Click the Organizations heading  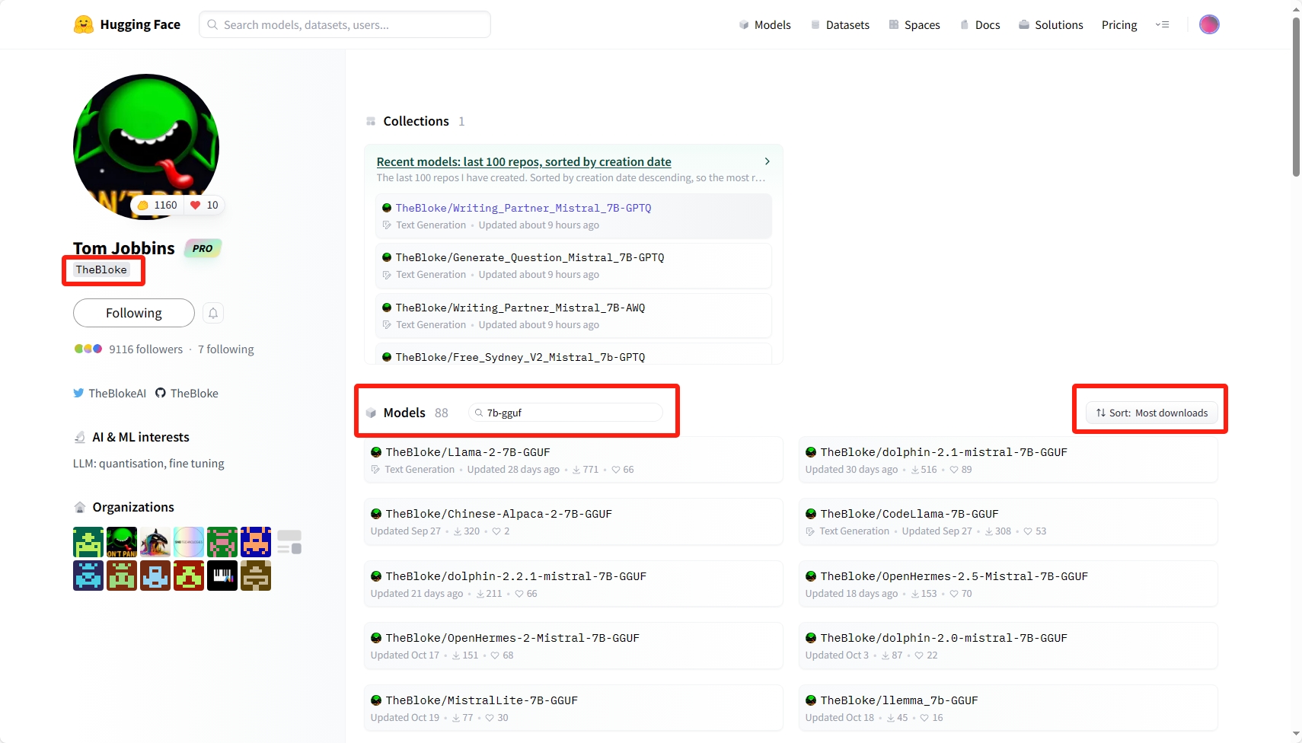tap(133, 507)
